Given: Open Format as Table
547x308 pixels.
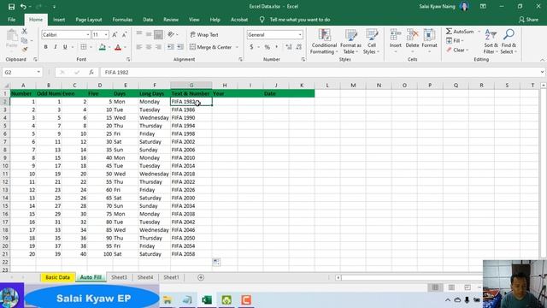Looking at the screenshot, I should pos(350,42).
